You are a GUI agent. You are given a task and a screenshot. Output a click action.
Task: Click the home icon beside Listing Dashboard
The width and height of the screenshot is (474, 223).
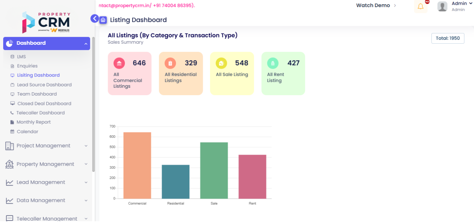pos(103,20)
